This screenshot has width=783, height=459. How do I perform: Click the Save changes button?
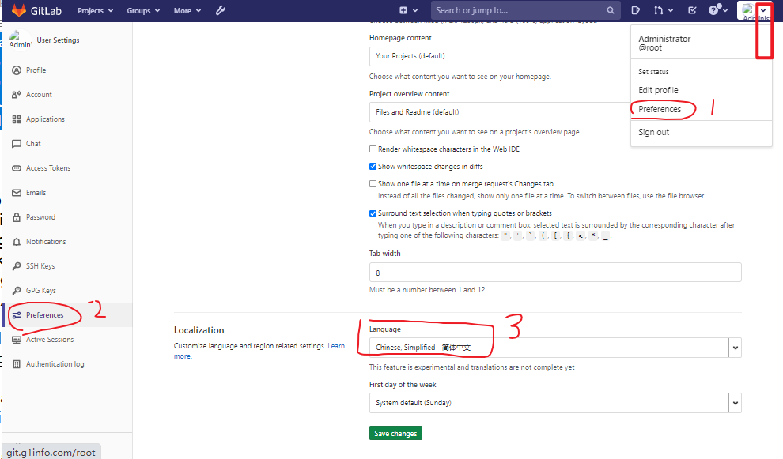pos(395,433)
